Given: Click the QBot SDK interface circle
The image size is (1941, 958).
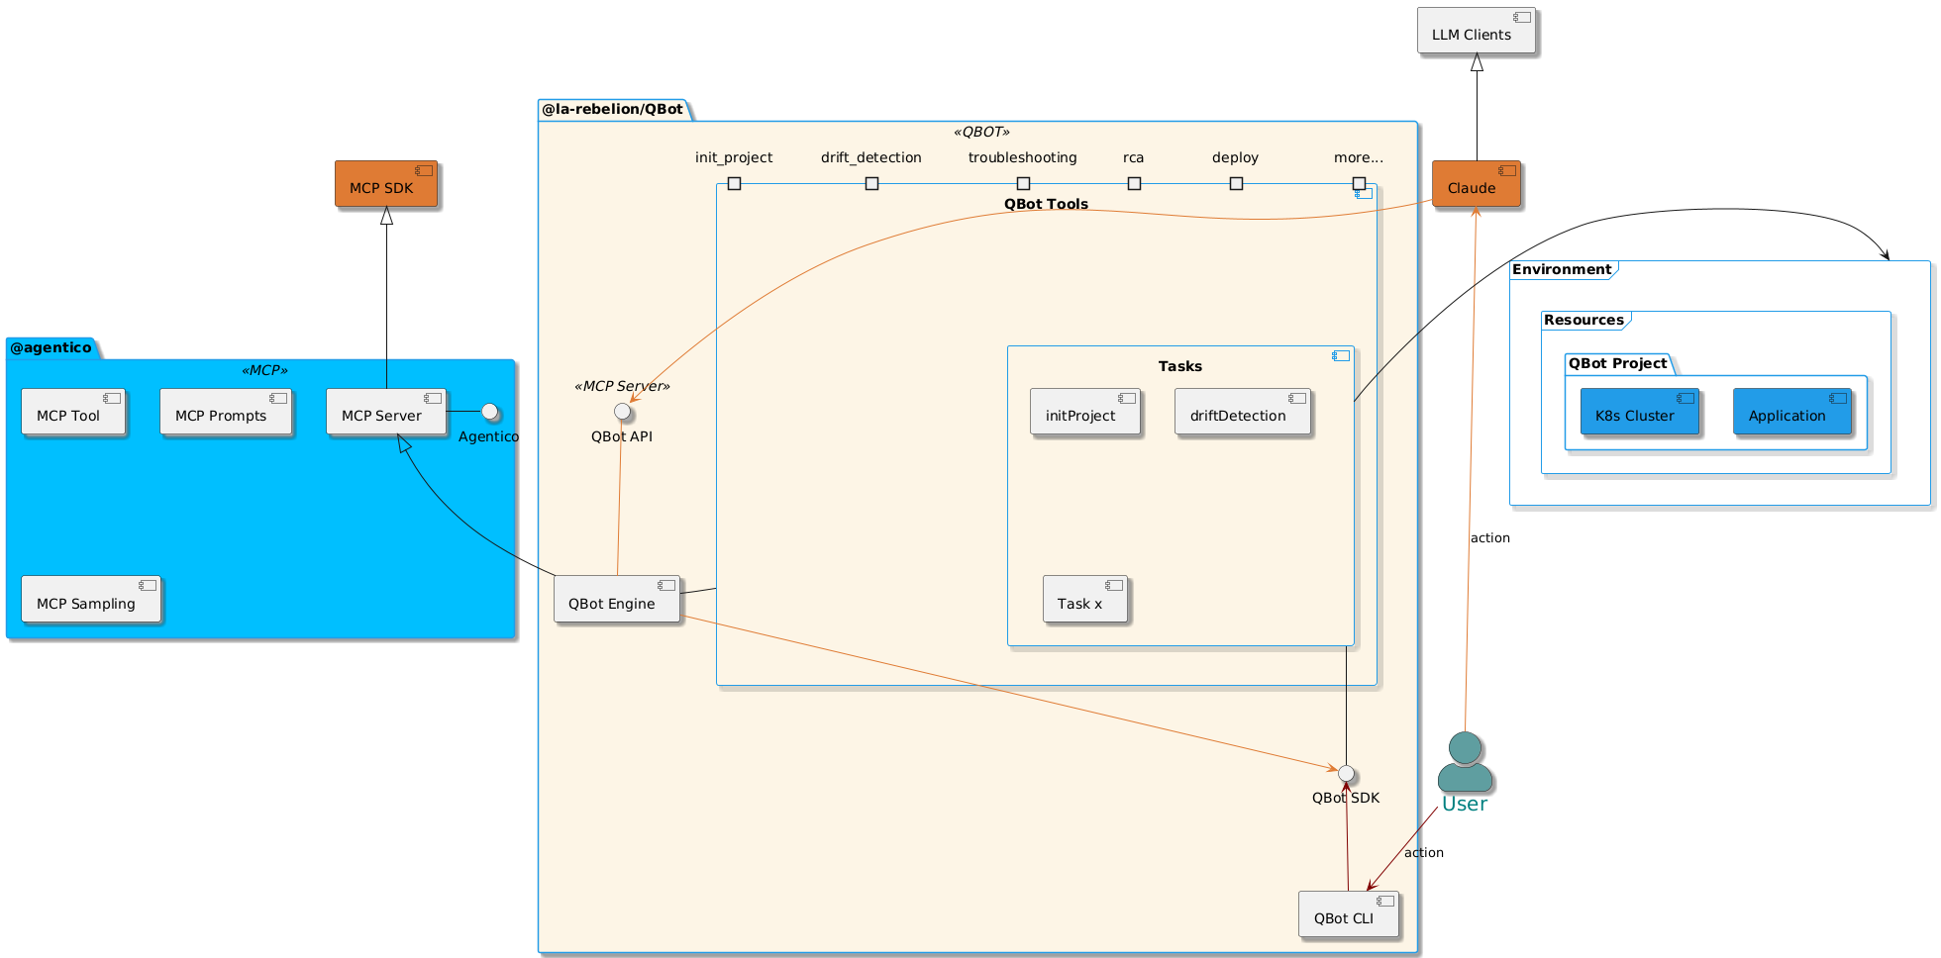Looking at the screenshot, I should 1347,775.
